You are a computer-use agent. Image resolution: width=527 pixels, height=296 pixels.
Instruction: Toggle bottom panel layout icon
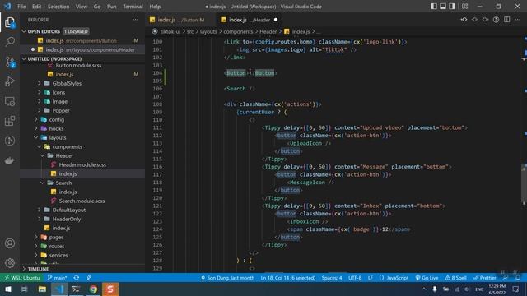(443, 7)
